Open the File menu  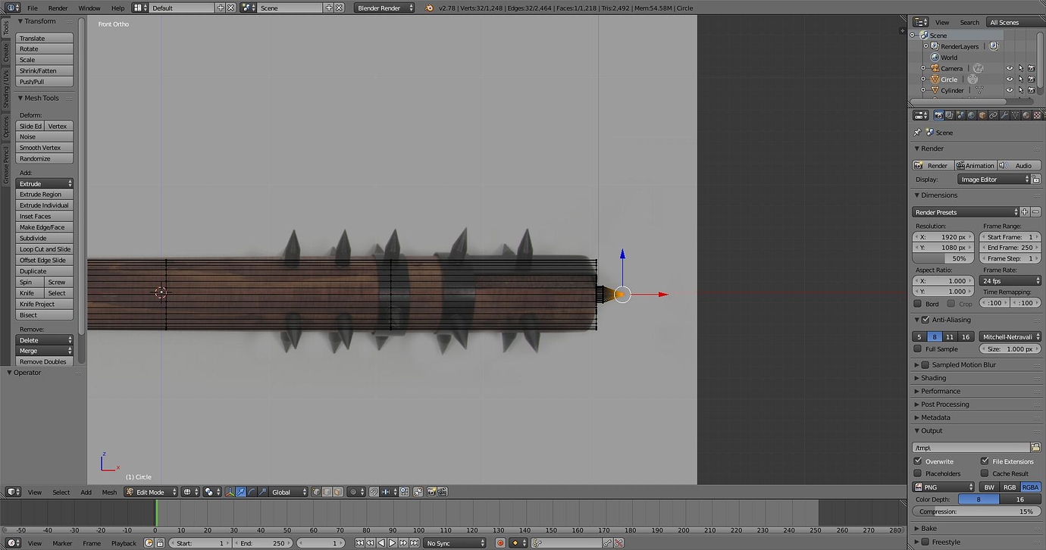coord(33,8)
